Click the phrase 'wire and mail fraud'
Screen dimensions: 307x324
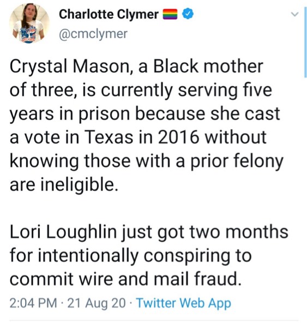coord(160,279)
